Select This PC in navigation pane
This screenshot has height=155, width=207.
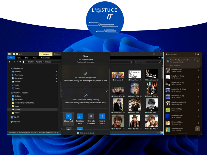(x=15, y=117)
